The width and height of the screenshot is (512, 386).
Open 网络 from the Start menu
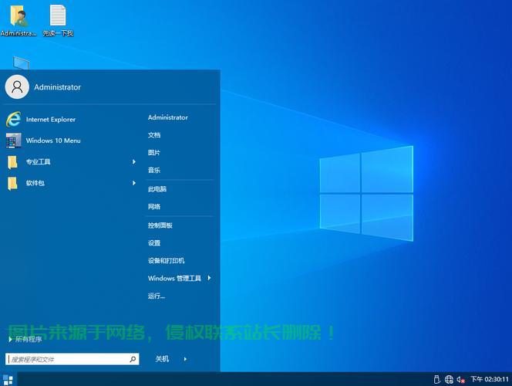point(154,207)
